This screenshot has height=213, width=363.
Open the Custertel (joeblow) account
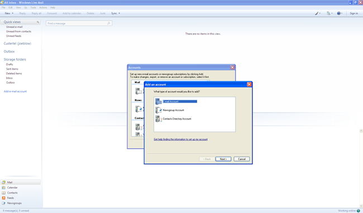pyautogui.click(x=17, y=43)
